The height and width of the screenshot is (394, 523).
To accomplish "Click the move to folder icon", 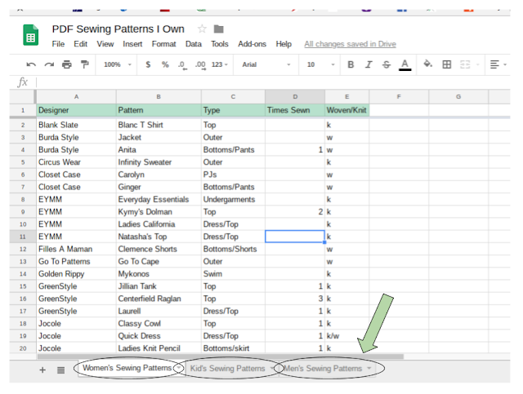I will coord(218,29).
